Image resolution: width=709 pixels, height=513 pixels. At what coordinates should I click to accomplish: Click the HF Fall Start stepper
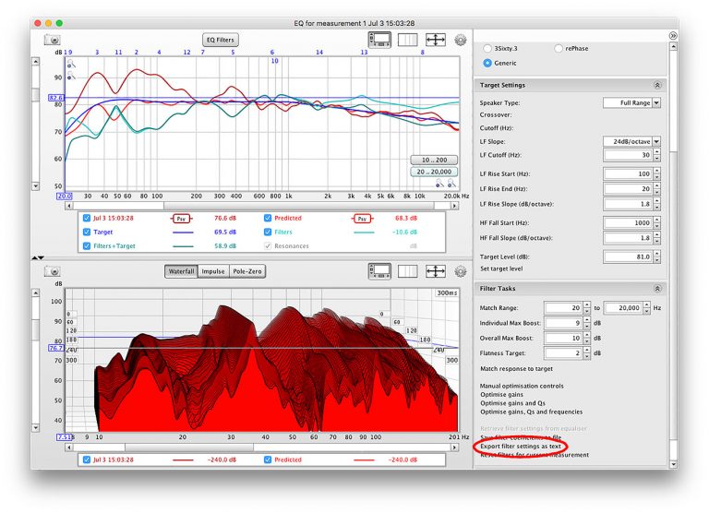click(x=657, y=223)
